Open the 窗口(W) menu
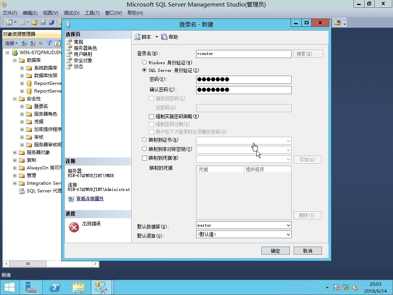Screen dimensions: 393x295 tap(113, 13)
